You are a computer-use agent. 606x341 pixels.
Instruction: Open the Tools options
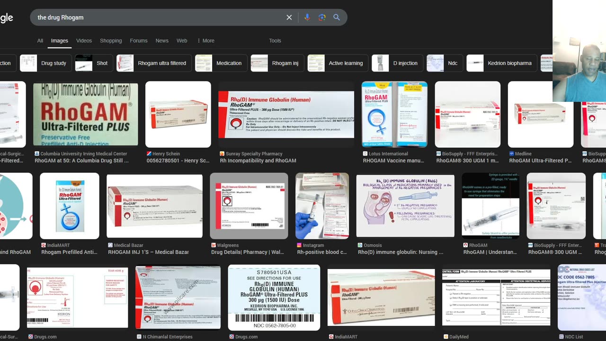(x=275, y=41)
